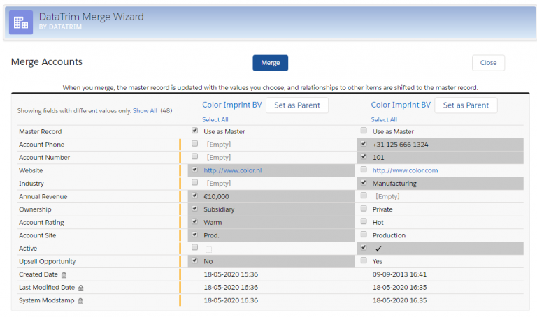
Task: Toggle Account Number 101 checkbox
Action: pos(364,156)
